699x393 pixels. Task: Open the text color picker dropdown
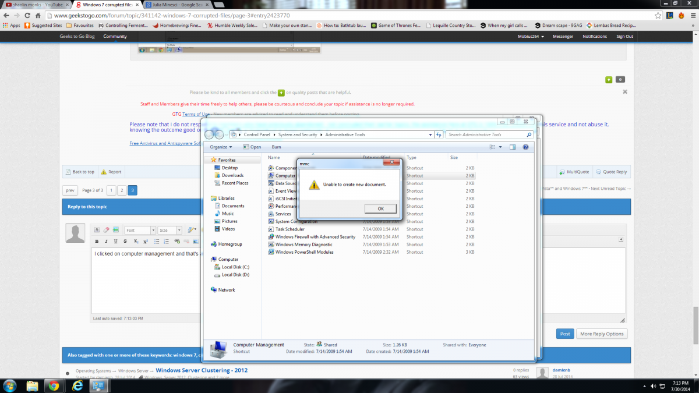point(192,230)
